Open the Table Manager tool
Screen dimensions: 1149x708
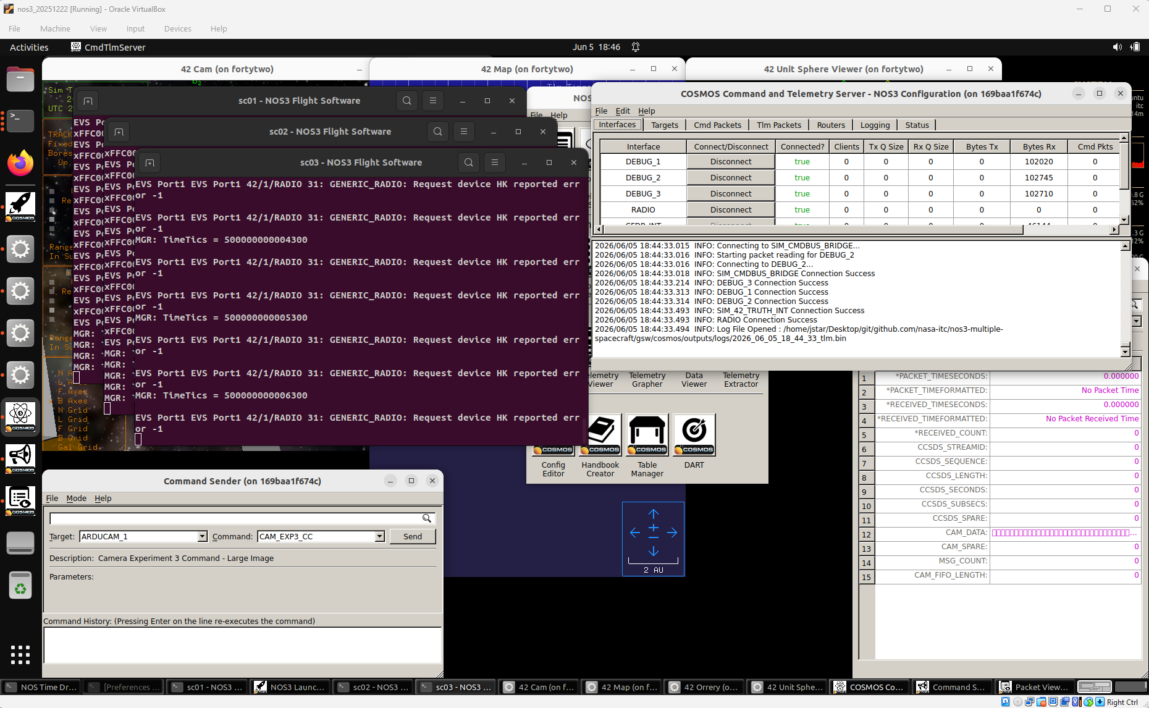point(647,434)
